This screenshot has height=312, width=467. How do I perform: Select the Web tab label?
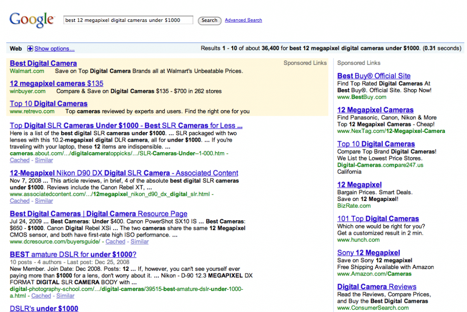[x=16, y=49]
